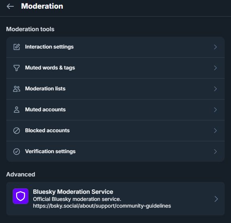This screenshot has height=223, width=231.
Task: Click the chevron next to Moderation lists
Action: (x=216, y=89)
